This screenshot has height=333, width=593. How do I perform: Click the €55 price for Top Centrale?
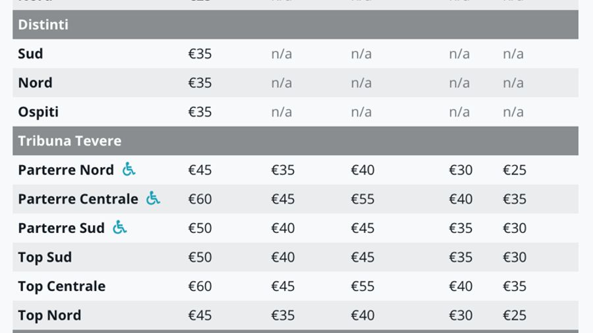(362, 286)
